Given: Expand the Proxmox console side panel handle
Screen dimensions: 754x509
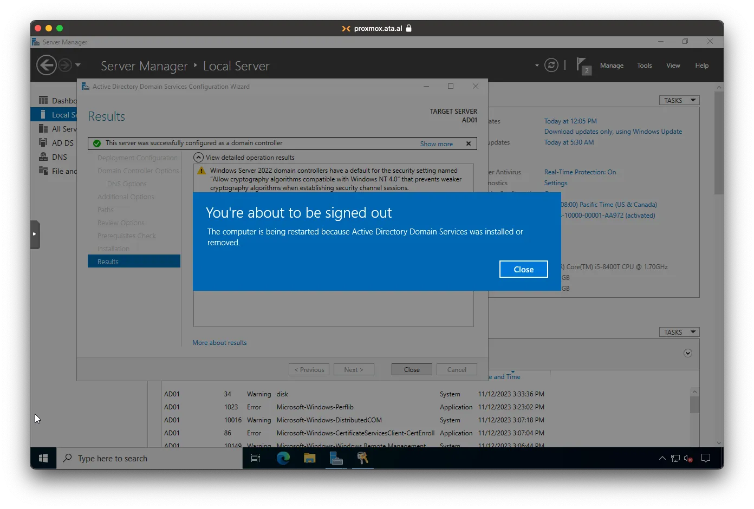Looking at the screenshot, I should [35, 234].
